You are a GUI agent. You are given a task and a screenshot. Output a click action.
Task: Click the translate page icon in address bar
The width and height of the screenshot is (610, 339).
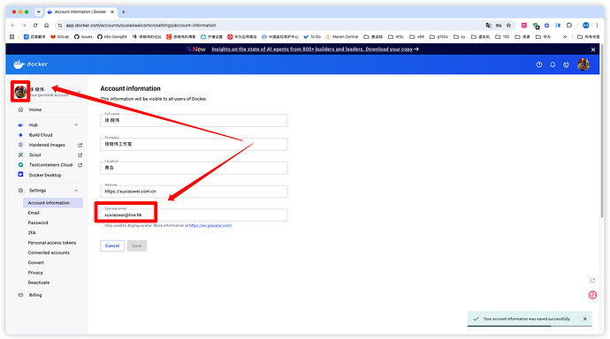[x=488, y=26]
